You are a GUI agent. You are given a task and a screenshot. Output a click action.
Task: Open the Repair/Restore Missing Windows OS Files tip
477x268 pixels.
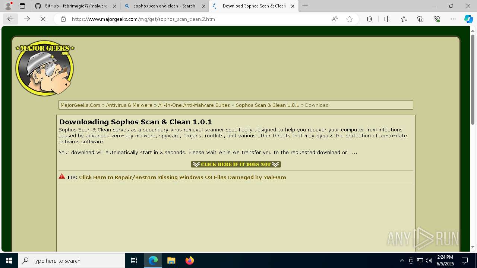[183, 177]
